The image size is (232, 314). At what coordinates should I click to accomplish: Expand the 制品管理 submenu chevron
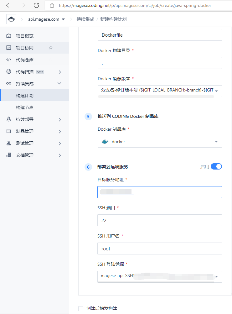click(x=60, y=132)
